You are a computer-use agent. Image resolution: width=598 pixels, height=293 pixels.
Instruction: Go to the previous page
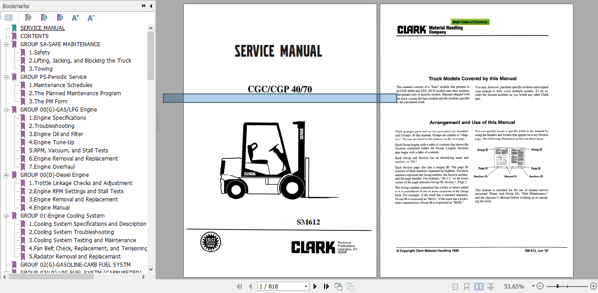click(250, 286)
